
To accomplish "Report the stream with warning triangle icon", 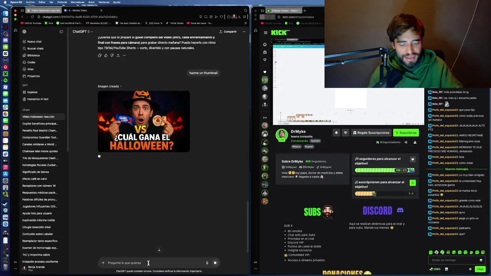I will [x=415, y=142].
